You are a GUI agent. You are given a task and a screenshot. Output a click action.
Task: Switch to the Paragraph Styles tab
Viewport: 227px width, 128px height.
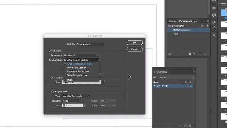click(x=188, y=21)
